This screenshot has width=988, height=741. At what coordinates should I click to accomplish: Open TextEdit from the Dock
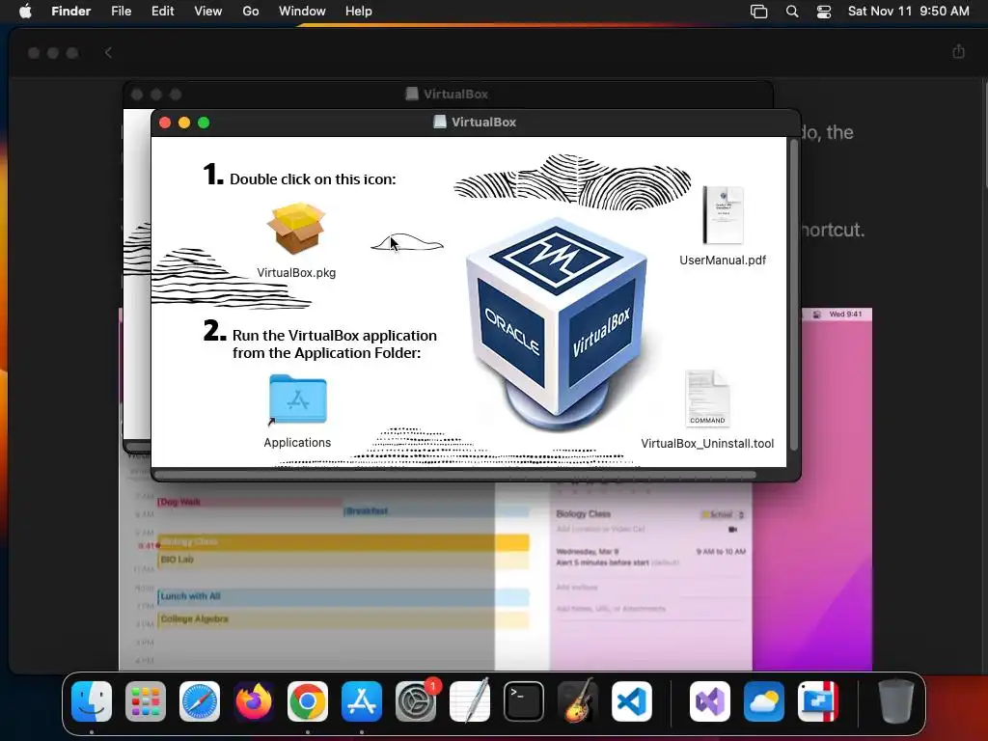click(x=470, y=701)
